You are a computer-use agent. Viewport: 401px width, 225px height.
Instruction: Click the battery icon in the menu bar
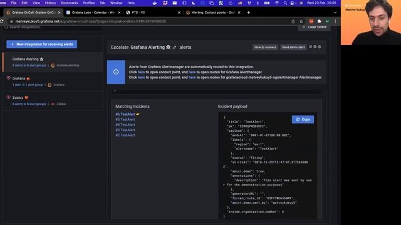coord(267,3)
